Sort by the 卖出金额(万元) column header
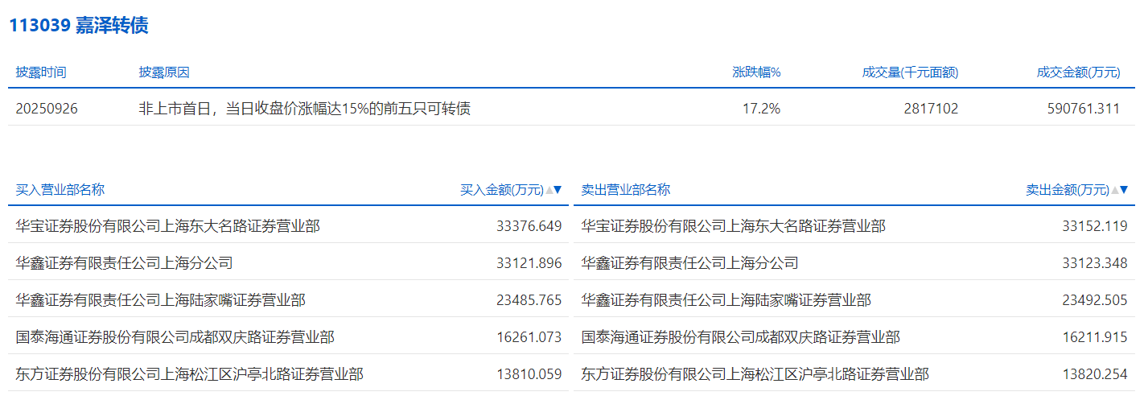This screenshot has height=396, width=1144. tap(1068, 190)
